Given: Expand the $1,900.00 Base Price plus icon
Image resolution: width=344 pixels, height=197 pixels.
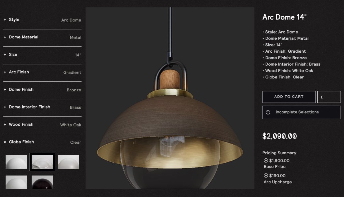Looking at the screenshot, I should (266, 161).
